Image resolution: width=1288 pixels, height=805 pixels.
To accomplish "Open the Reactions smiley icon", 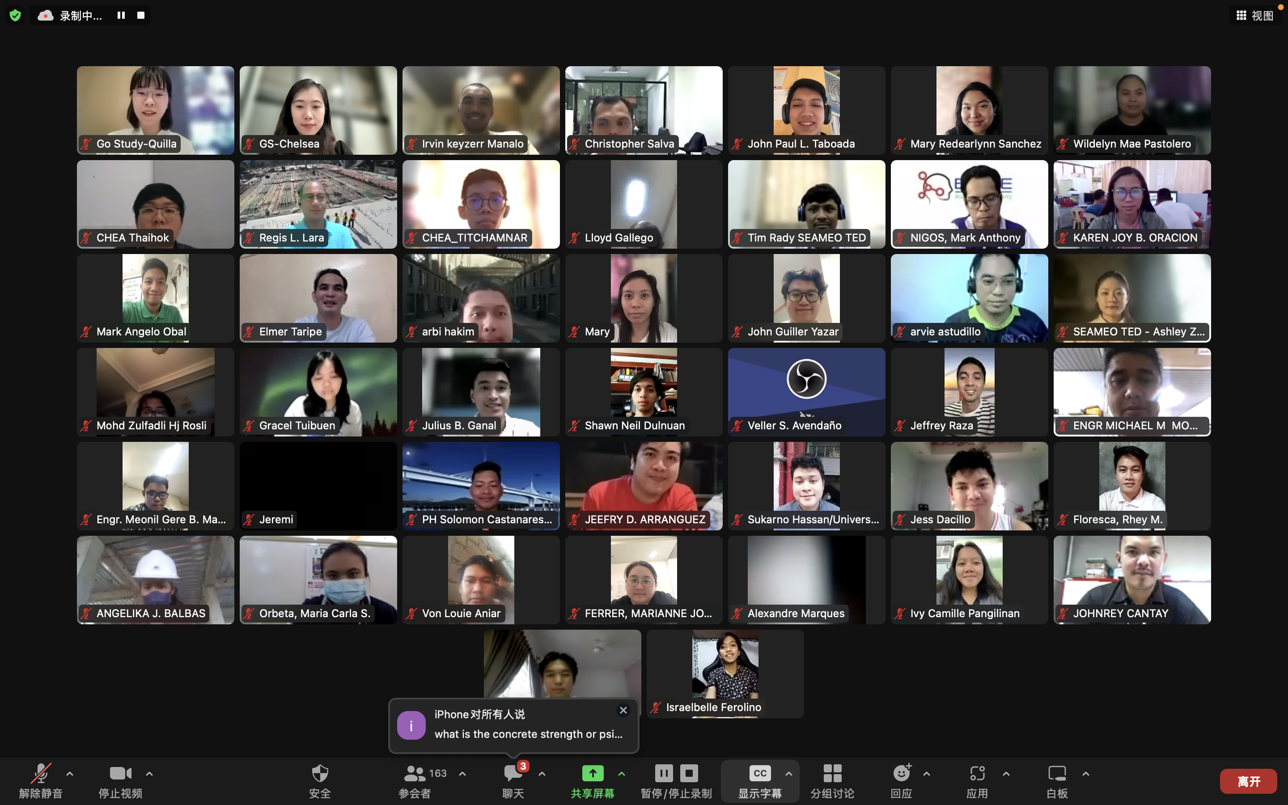I will point(901,774).
